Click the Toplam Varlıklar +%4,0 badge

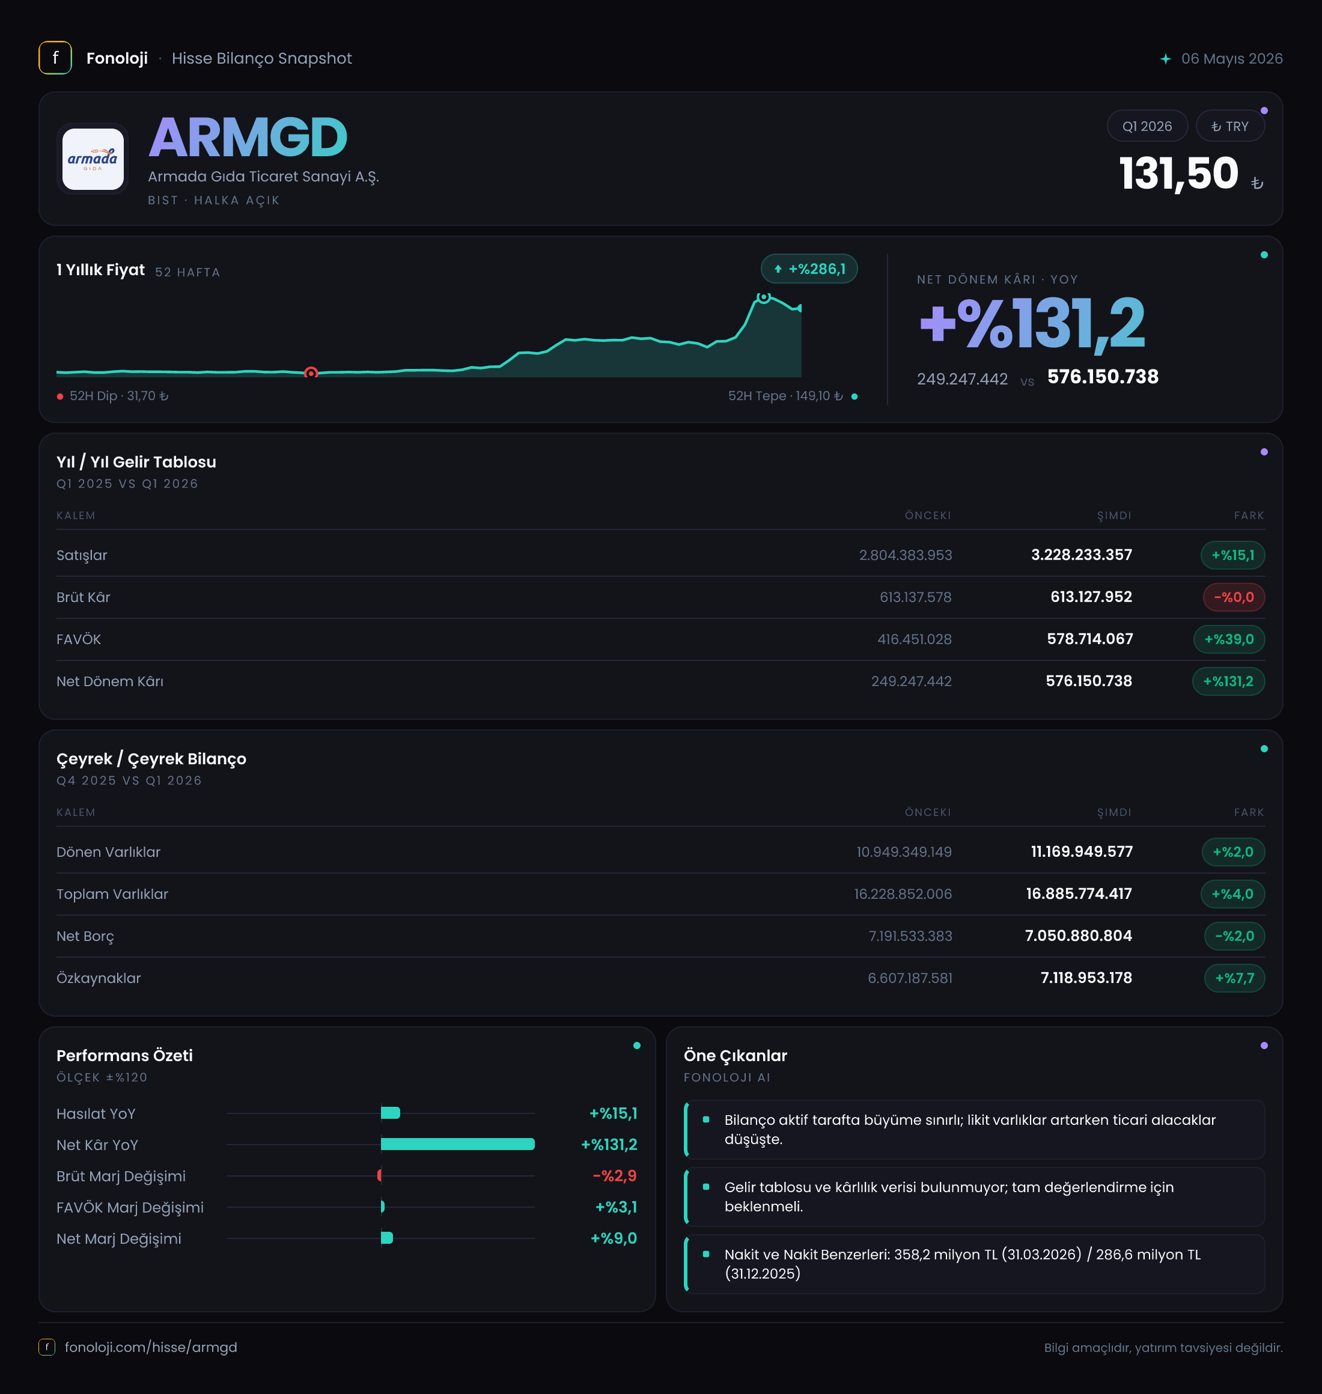[x=1232, y=894]
